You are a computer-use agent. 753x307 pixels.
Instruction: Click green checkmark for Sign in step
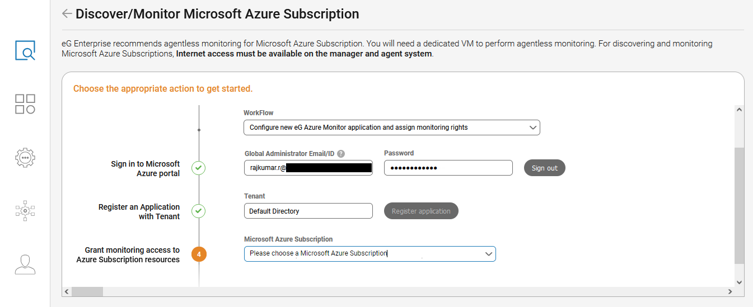[199, 168]
